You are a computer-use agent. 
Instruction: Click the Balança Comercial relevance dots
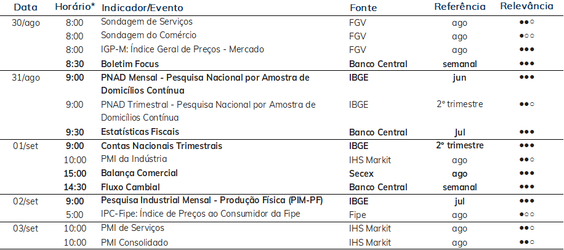(x=526, y=174)
